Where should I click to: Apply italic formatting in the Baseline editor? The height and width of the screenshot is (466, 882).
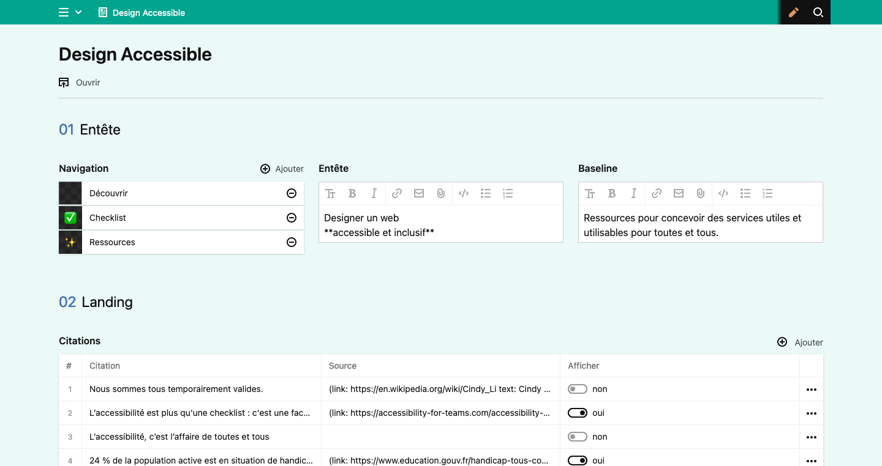634,193
